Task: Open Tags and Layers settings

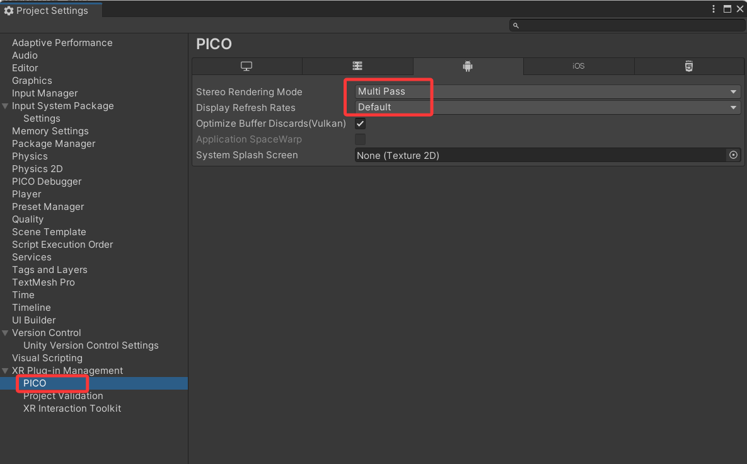Action: click(50, 270)
